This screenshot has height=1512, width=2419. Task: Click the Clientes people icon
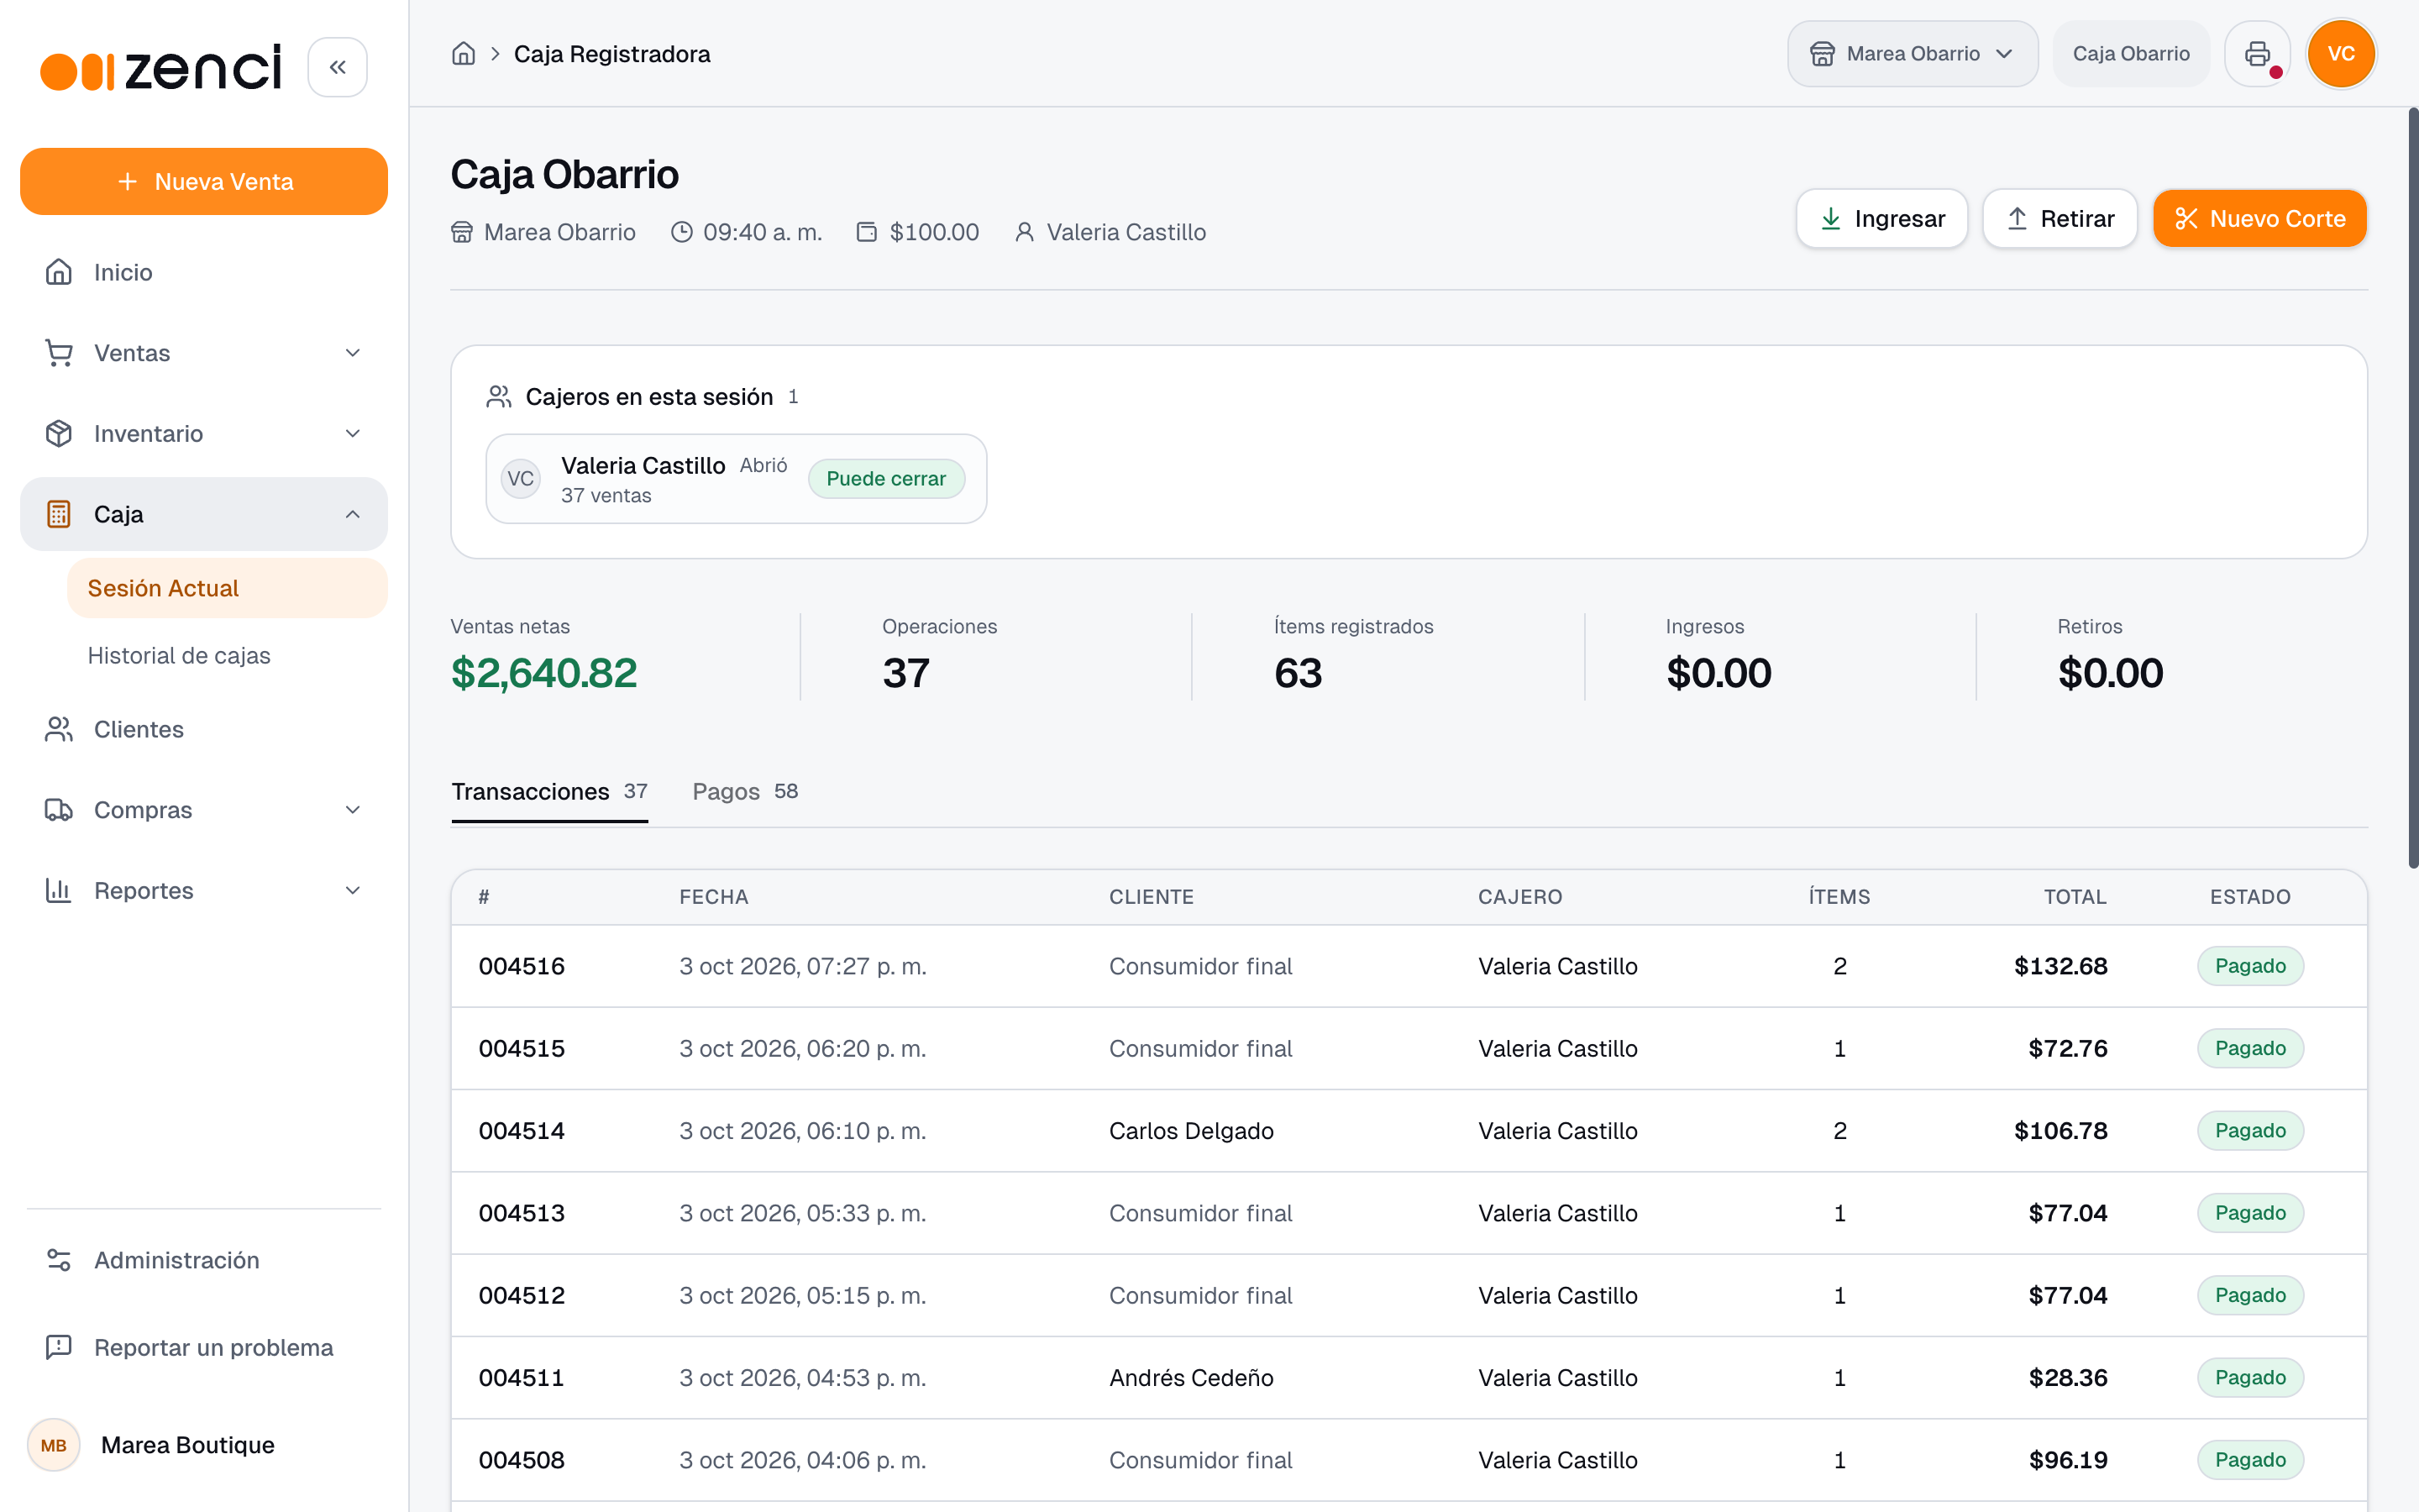(59, 729)
